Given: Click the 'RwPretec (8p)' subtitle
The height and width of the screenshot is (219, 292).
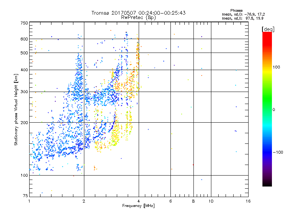Looking at the screenshot, I should (x=138, y=18).
